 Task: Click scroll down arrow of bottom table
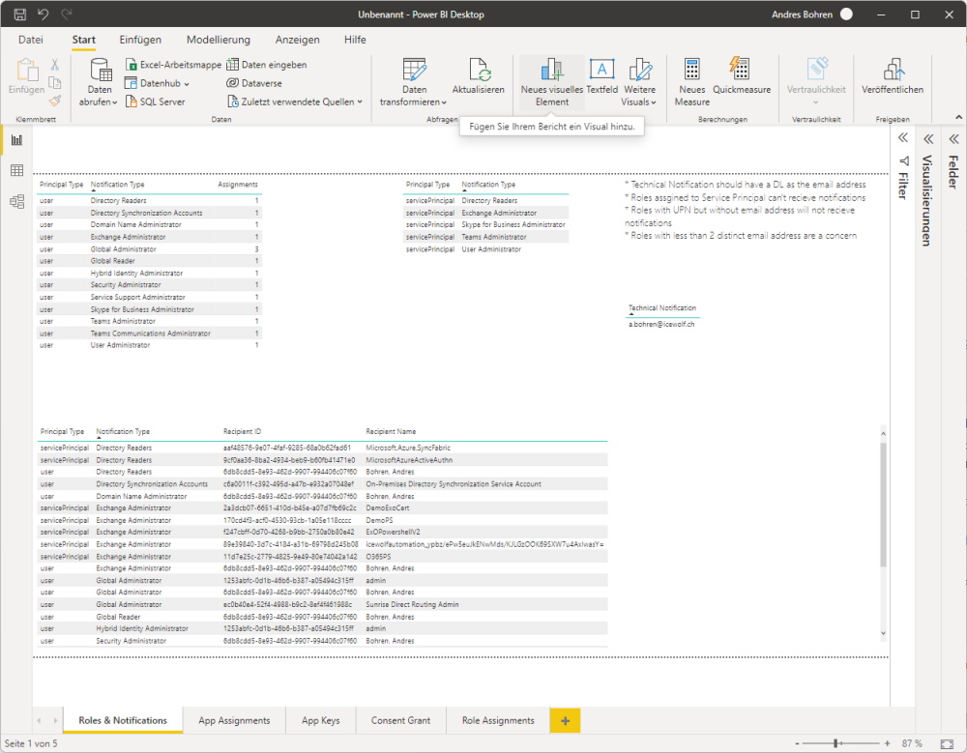click(x=883, y=633)
